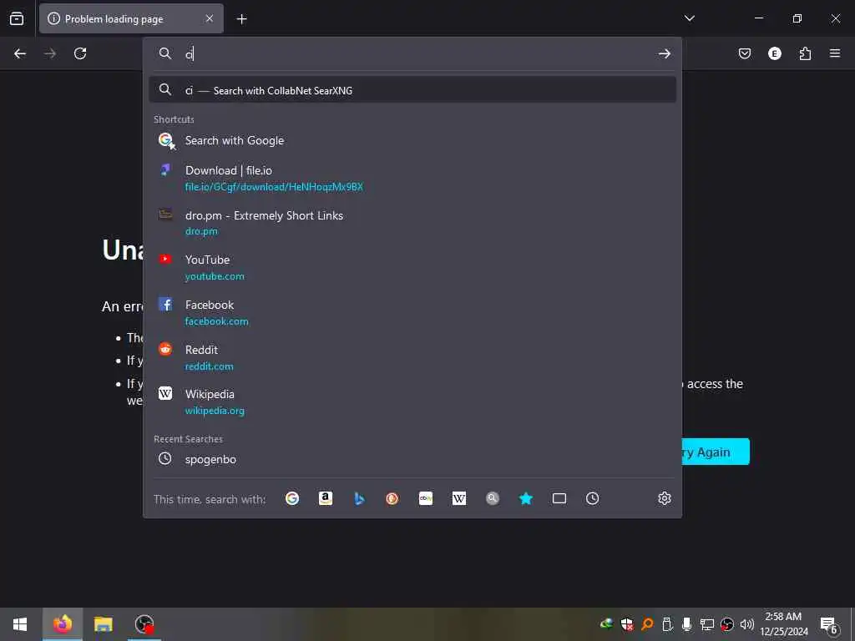Search in History via clock icon
Image resolution: width=855 pixels, height=641 pixels.
pyautogui.click(x=593, y=498)
